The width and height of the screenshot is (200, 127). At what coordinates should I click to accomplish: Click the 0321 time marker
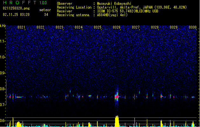(21, 27)
